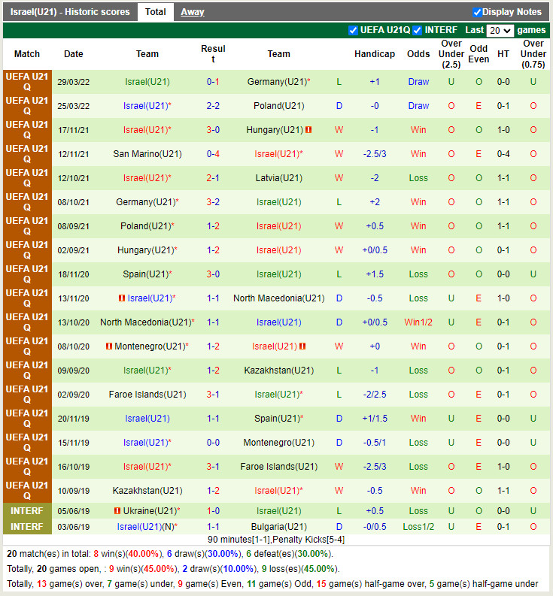Click red card icon next to Hungary(U21) 17/11/21

point(308,130)
